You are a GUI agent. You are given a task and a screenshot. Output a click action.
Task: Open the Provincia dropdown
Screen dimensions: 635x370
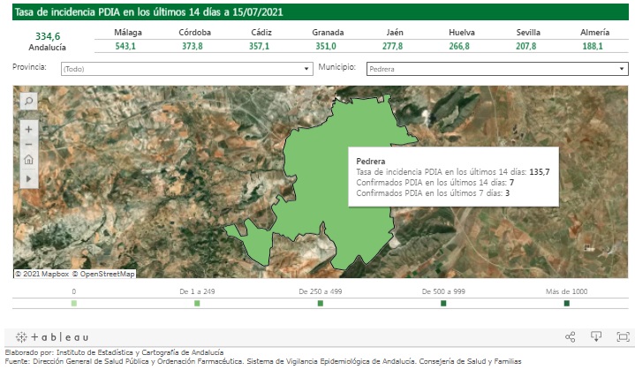pyautogui.click(x=186, y=68)
